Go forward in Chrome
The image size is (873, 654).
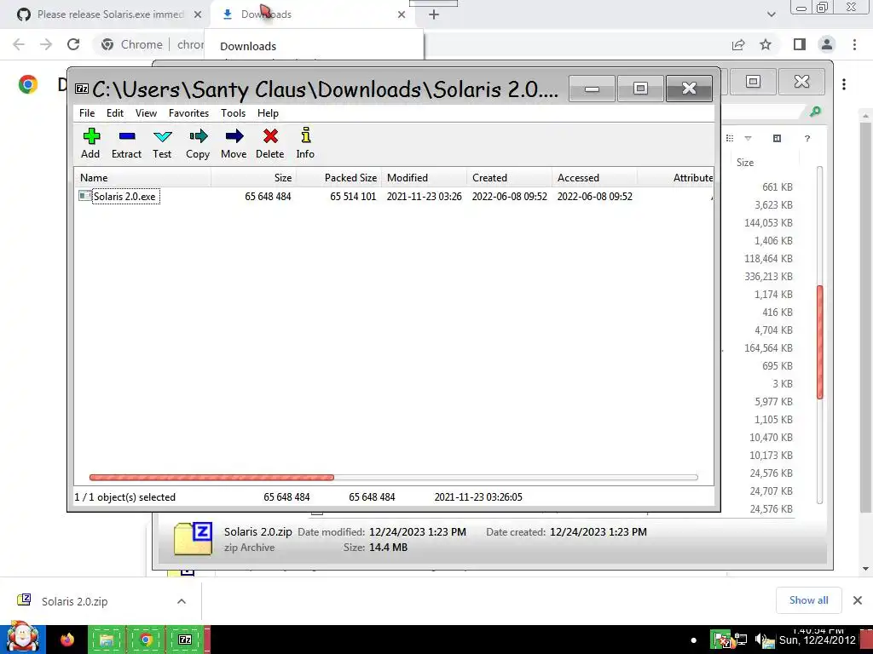46,44
